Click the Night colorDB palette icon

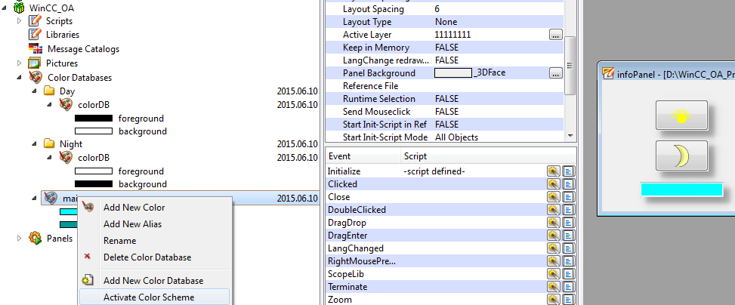66,157
